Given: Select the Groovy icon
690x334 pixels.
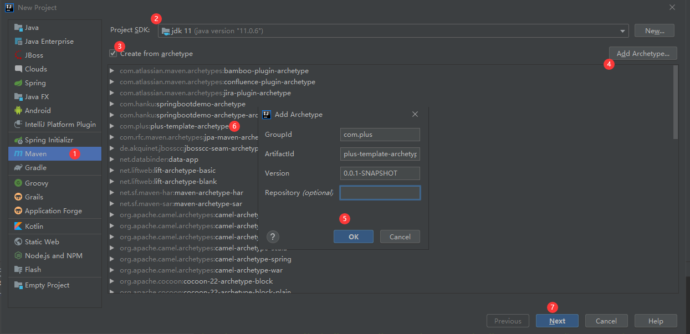Looking at the screenshot, I should 18,183.
